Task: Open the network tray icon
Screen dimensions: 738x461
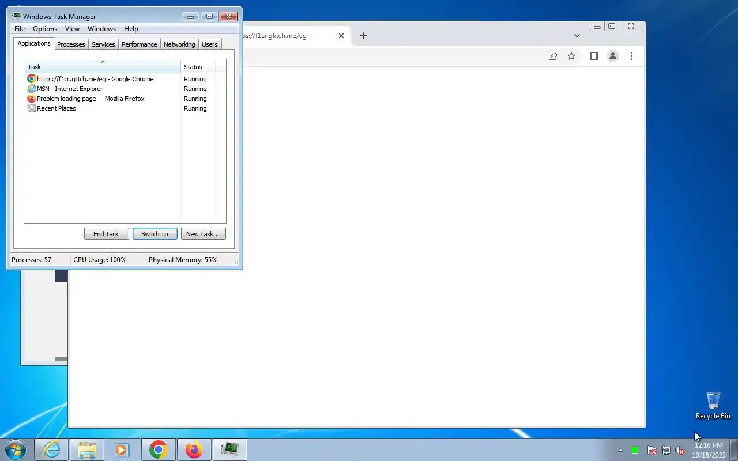Action: coord(666,450)
